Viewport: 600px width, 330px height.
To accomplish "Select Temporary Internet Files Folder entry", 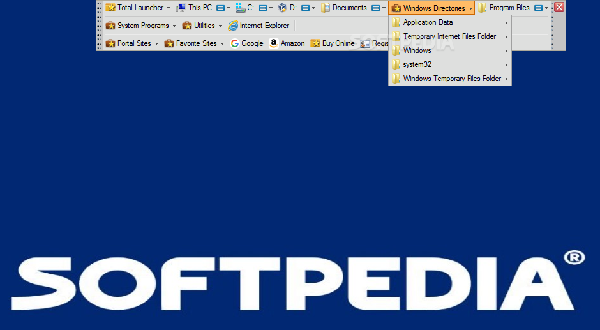I will click(x=450, y=36).
